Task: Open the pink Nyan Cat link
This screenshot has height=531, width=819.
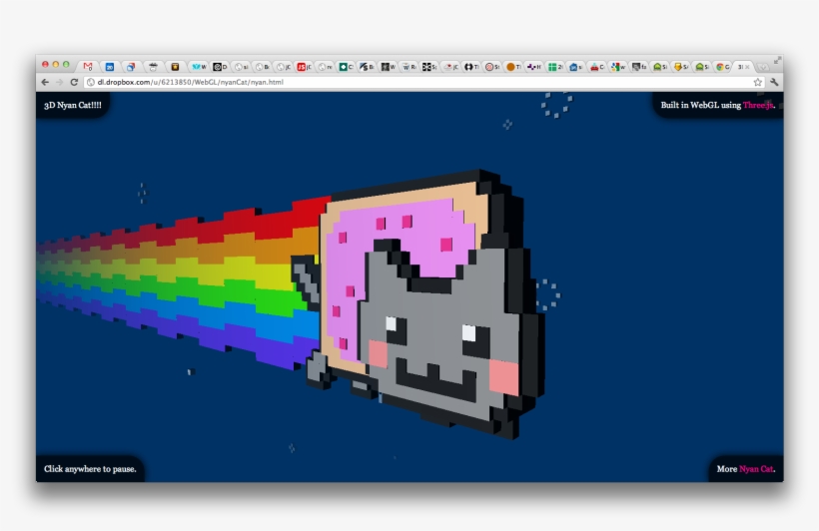Action: 756,469
